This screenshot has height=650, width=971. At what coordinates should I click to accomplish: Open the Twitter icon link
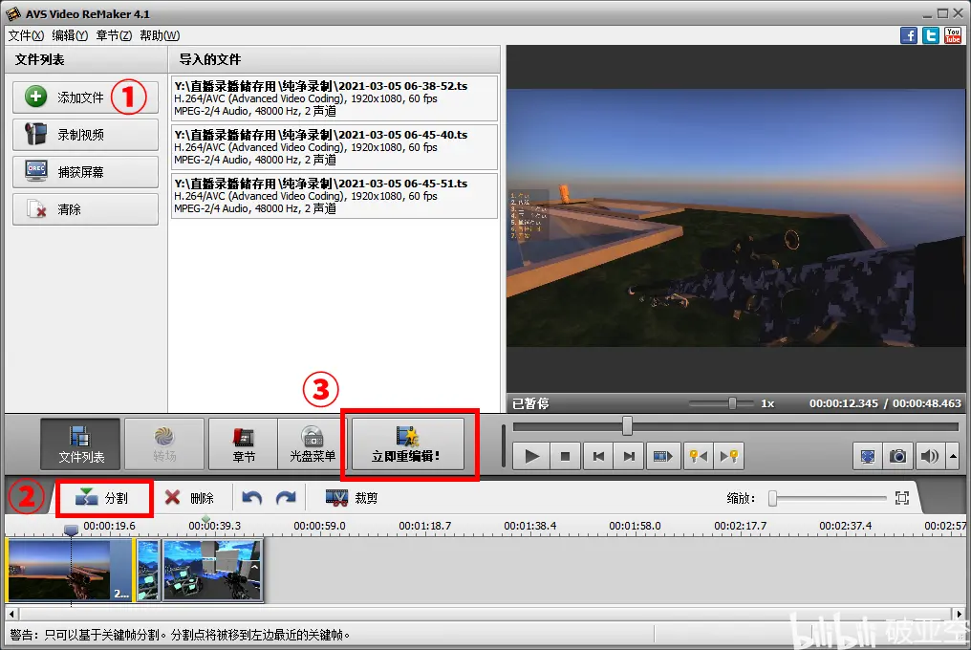930,35
